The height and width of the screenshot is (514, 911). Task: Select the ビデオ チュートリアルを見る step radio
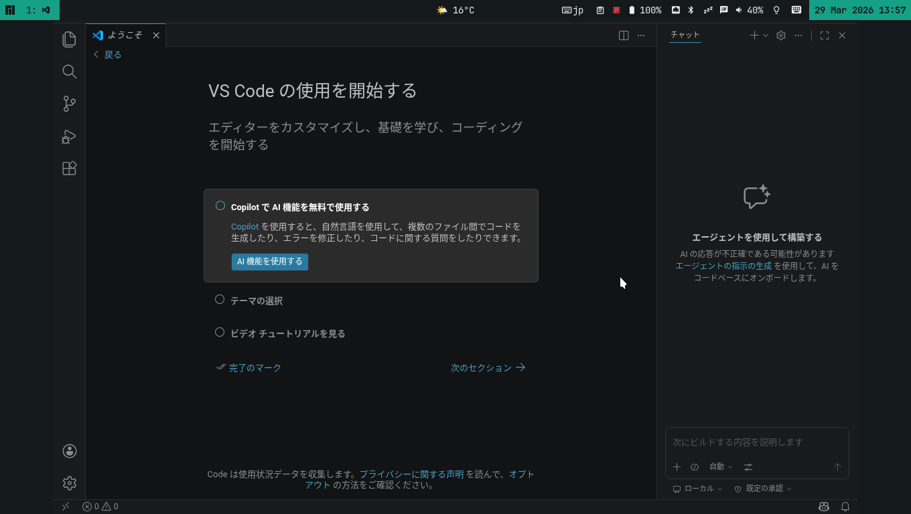point(220,333)
